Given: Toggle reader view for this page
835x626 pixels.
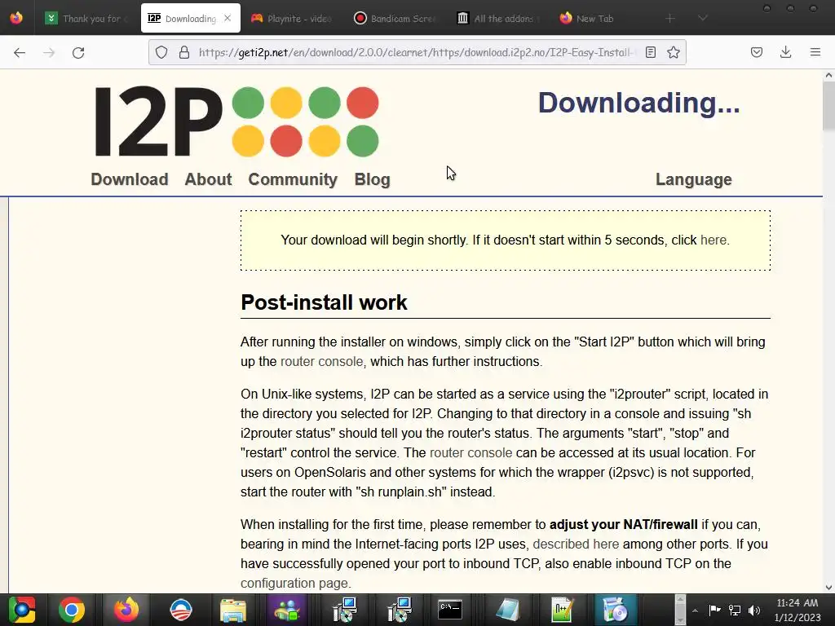Looking at the screenshot, I should coord(650,52).
